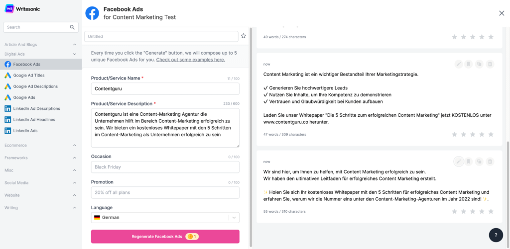Click the '55 words / 310 characters' count
Viewport: 510px width, 249px height.
(x=284, y=211)
